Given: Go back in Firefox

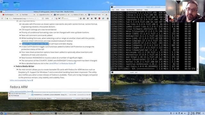Looking at the screenshot, I should (2, 19).
